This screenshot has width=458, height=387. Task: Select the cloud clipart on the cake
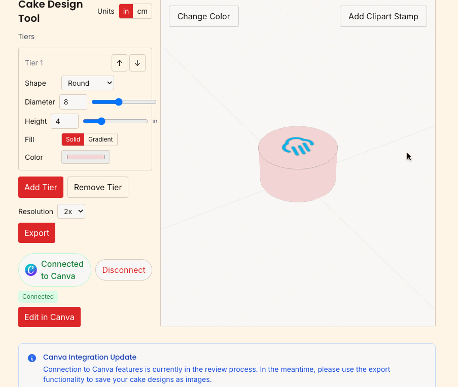coord(298,146)
